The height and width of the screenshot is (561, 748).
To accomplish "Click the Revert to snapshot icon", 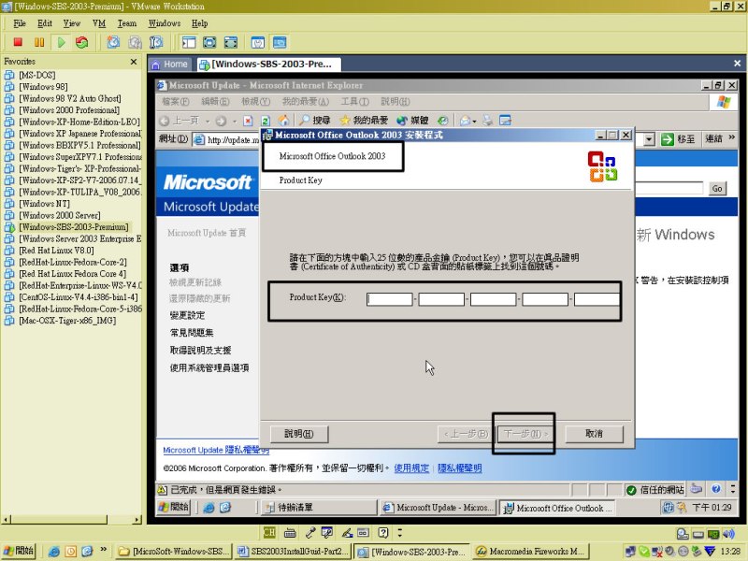I will [x=135, y=42].
